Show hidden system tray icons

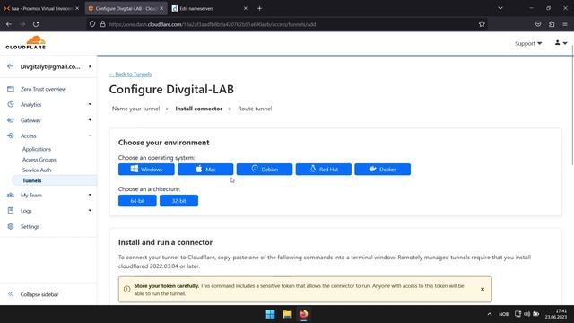[490, 314]
